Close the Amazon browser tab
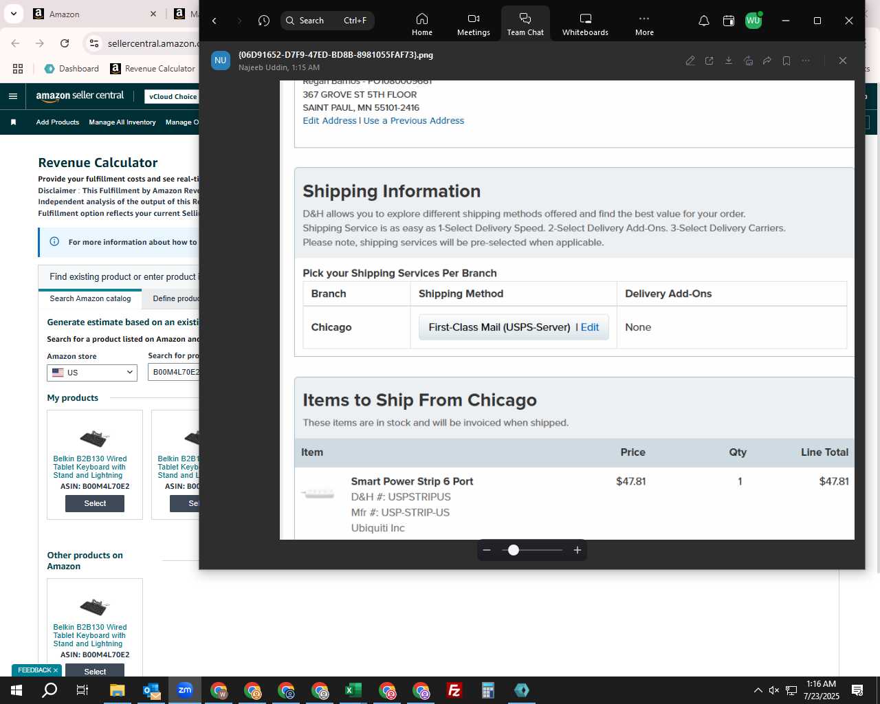The width and height of the screenshot is (880, 704). (x=153, y=14)
